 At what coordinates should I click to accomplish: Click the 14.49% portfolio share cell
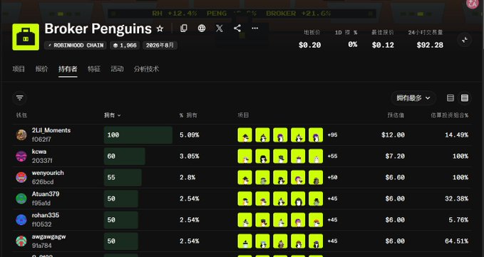point(456,135)
